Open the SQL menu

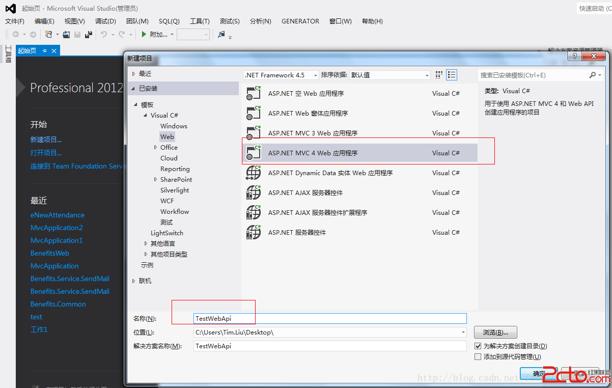tap(169, 21)
